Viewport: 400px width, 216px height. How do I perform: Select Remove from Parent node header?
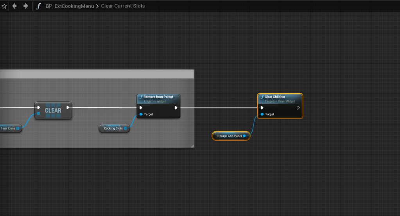(x=158, y=99)
